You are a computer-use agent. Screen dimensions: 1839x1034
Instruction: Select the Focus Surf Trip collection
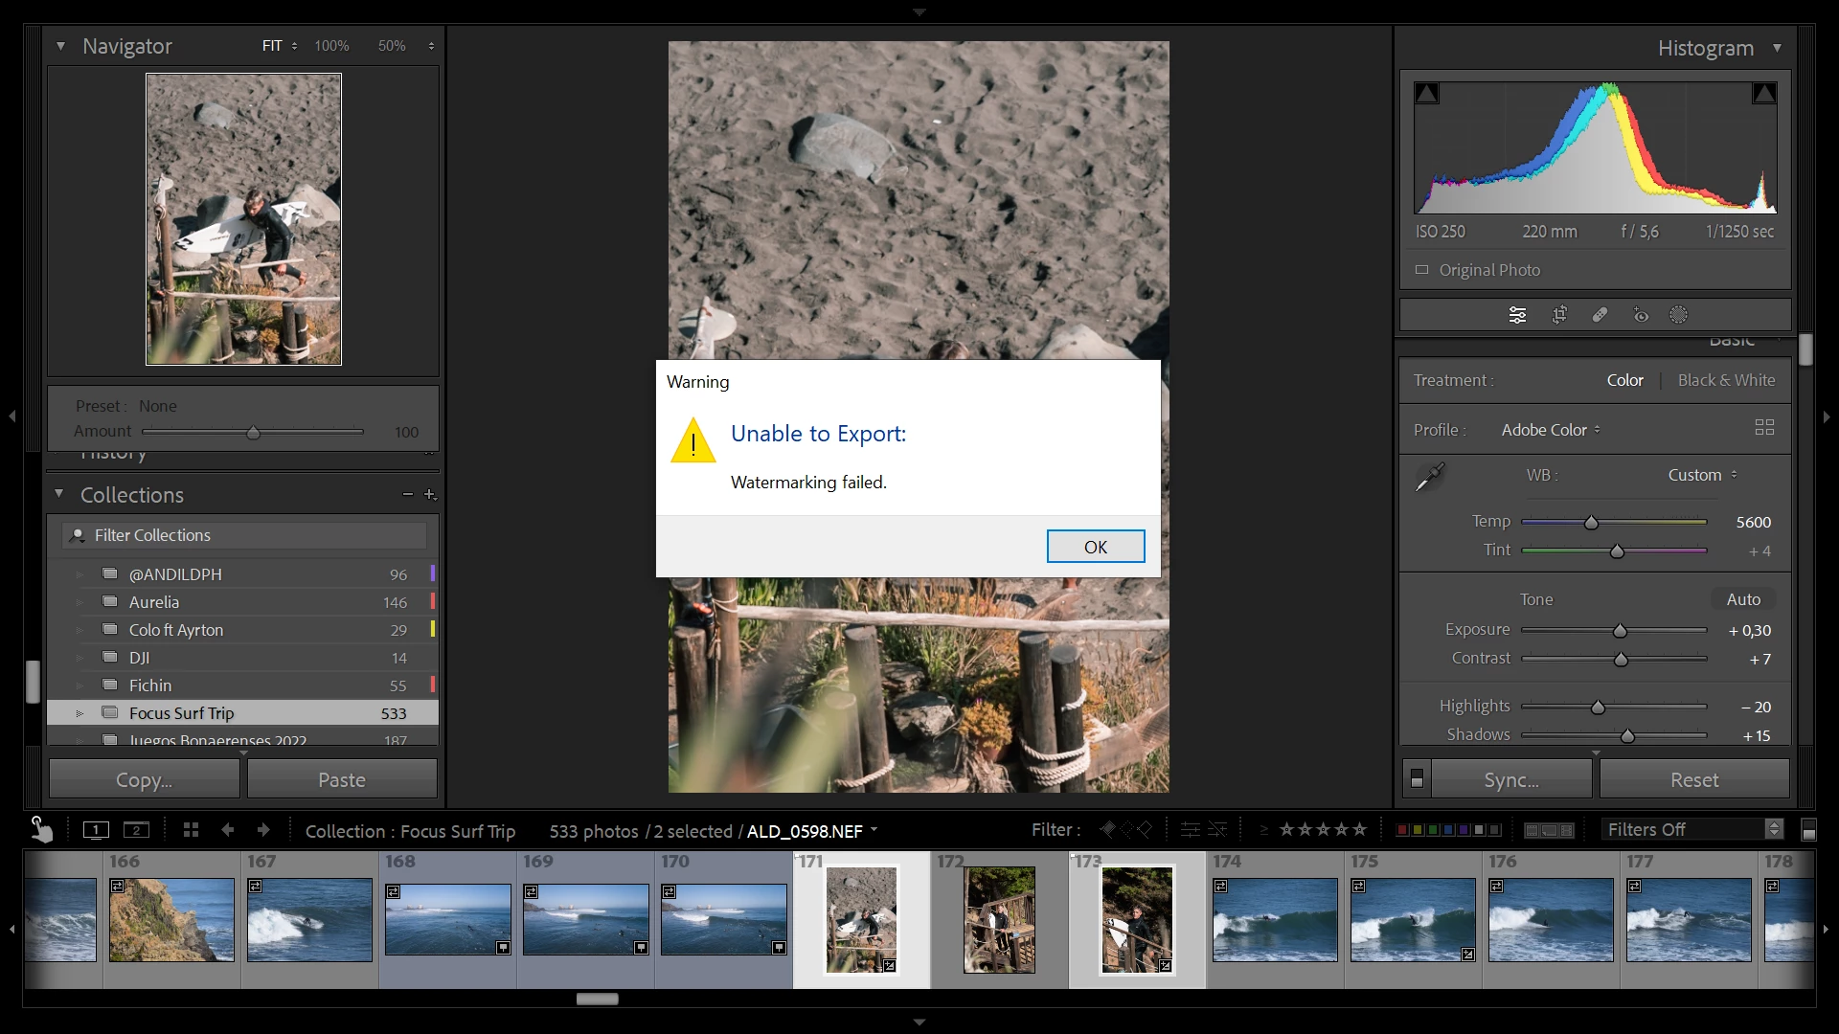click(182, 713)
